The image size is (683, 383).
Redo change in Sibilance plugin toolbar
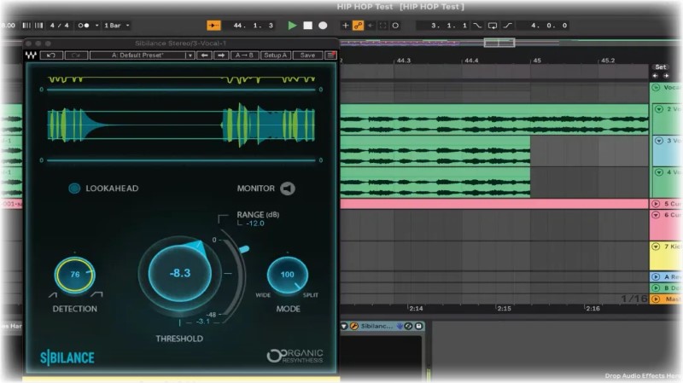point(76,55)
